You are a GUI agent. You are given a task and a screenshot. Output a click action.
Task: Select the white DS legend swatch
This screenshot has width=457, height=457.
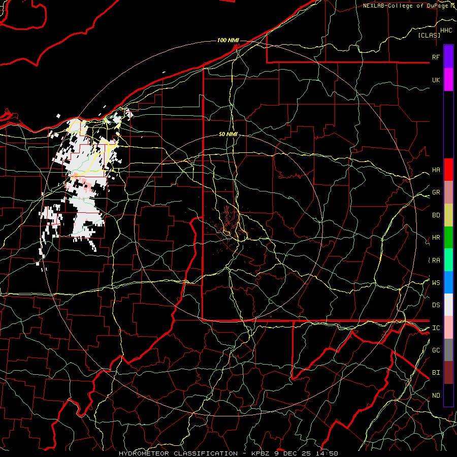[x=448, y=305]
